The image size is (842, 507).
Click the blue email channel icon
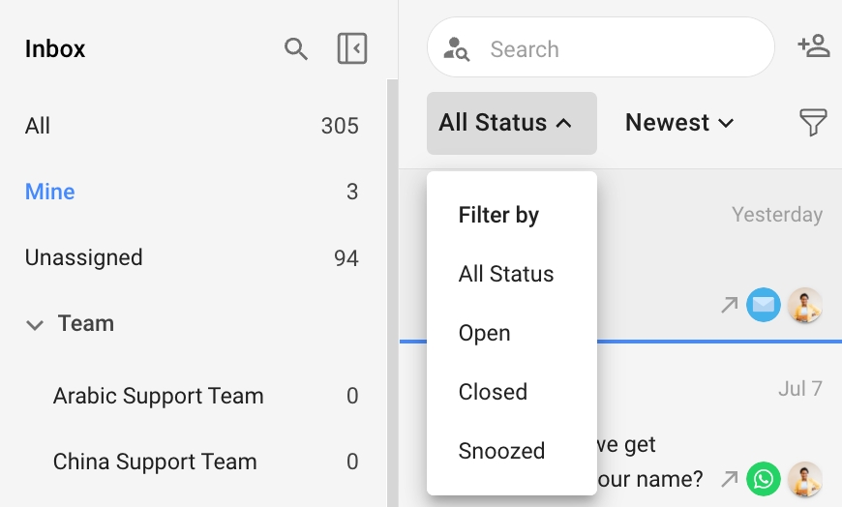pyautogui.click(x=763, y=305)
